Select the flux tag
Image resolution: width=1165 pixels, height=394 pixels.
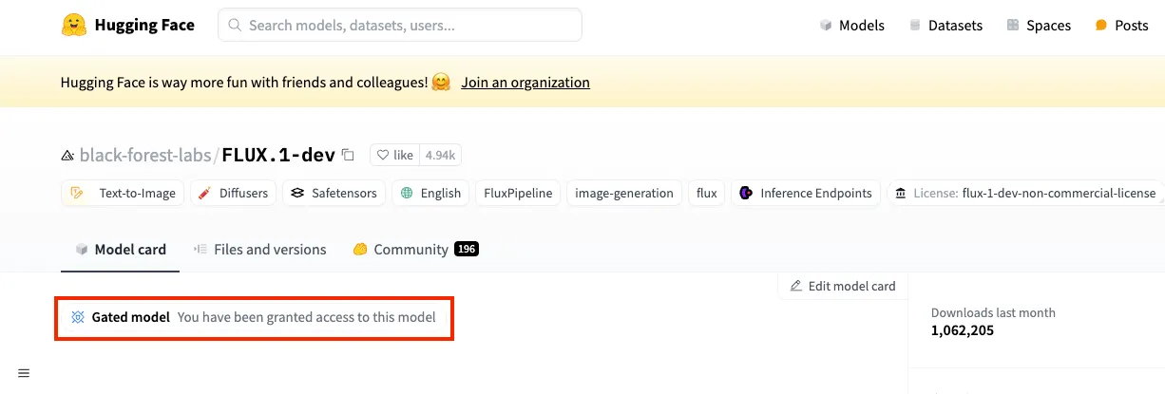tap(706, 193)
